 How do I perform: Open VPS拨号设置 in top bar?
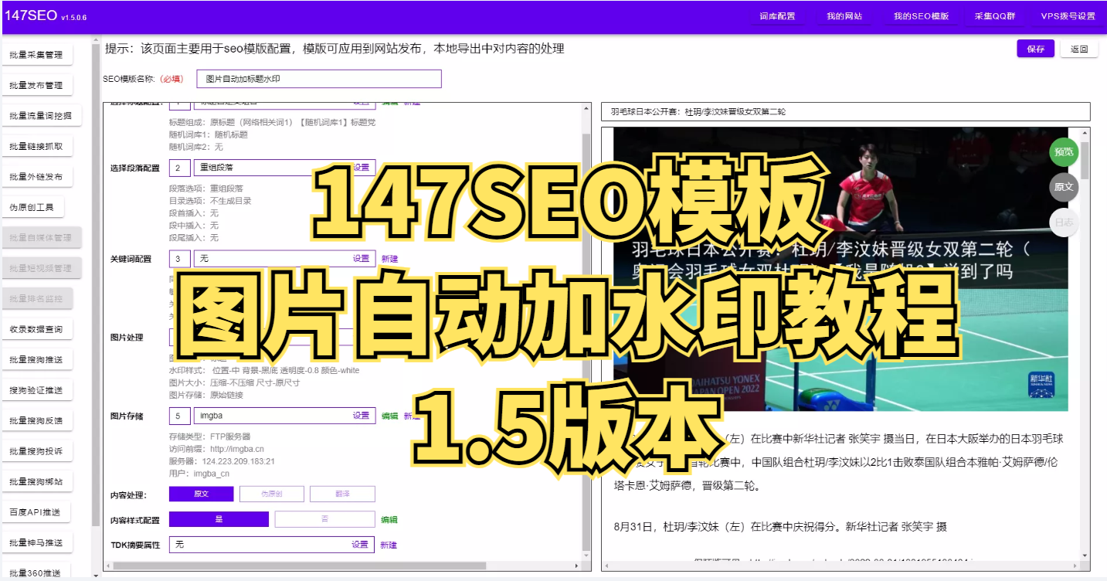click(x=1068, y=16)
